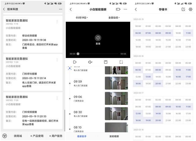
Task: Select 19:00 slot under 2020.03.17
Action: point(148,120)
